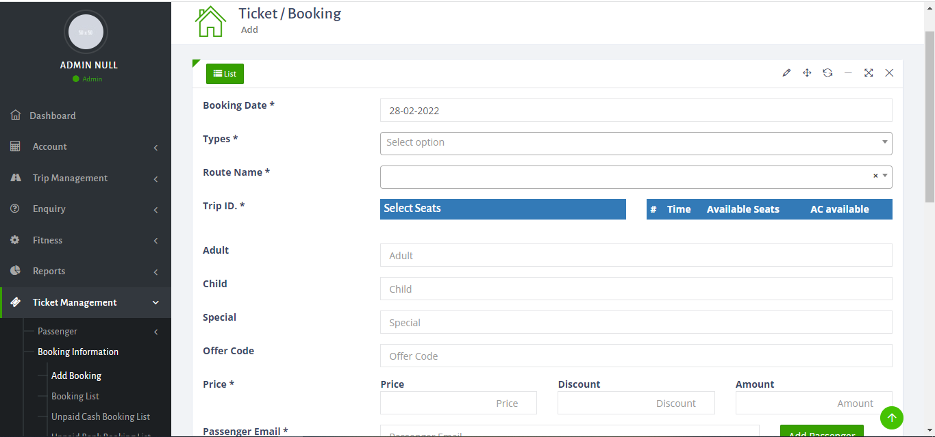This screenshot has height=437, width=935.
Task: Open the Dashboard via its home icon
Action: coord(15,115)
